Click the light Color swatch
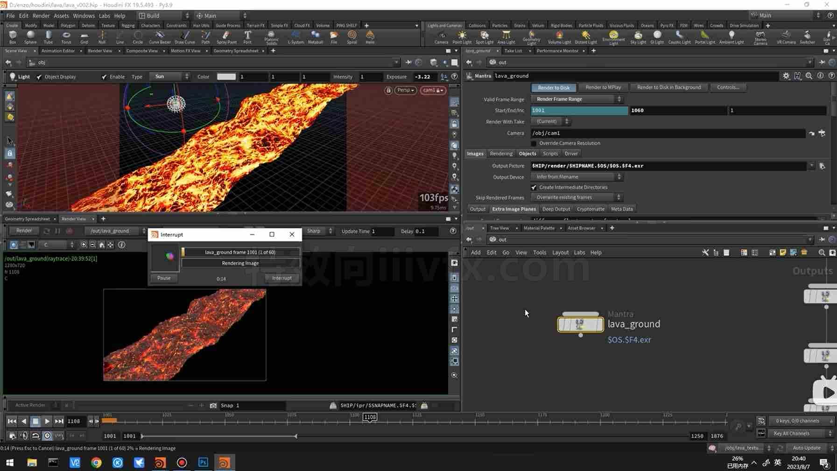Screen dimensions: 837x471 click(226, 77)
